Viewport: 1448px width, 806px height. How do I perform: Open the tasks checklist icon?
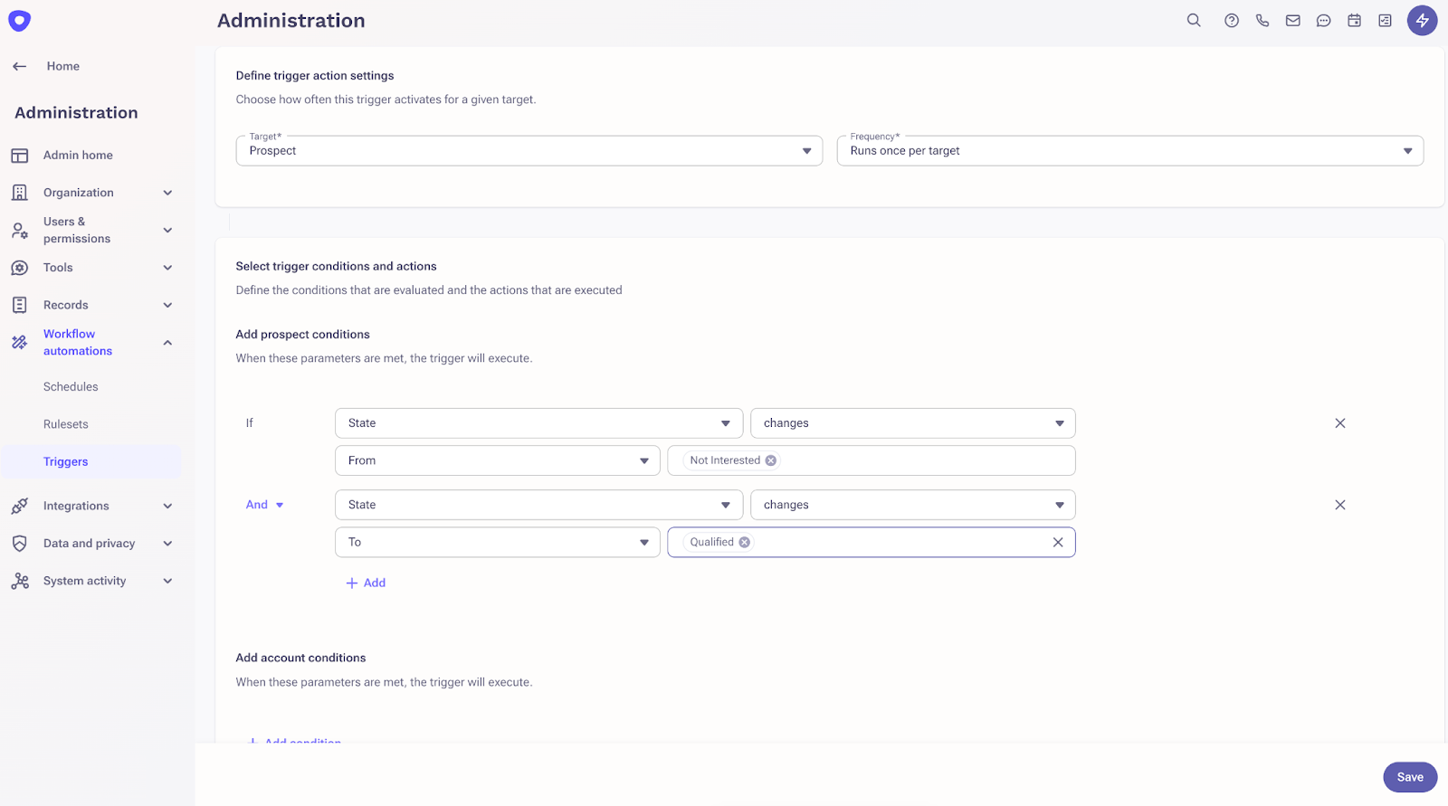(x=1386, y=20)
